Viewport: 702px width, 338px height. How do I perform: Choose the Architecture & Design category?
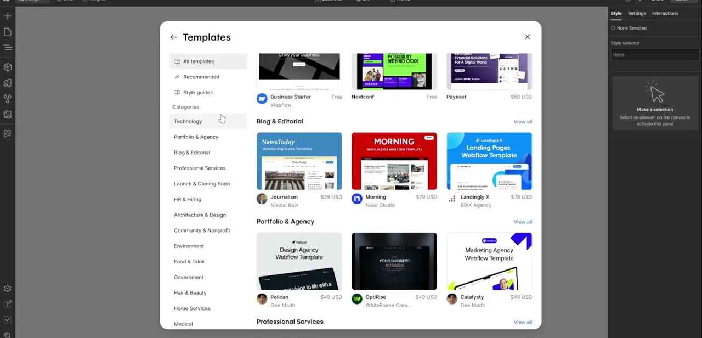(208, 215)
